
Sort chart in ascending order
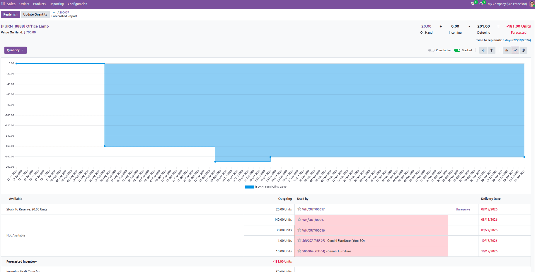point(492,50)
